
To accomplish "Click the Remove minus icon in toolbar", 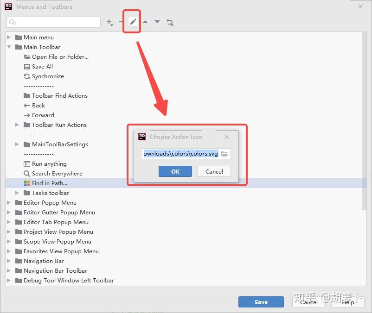I will [121, 22].
